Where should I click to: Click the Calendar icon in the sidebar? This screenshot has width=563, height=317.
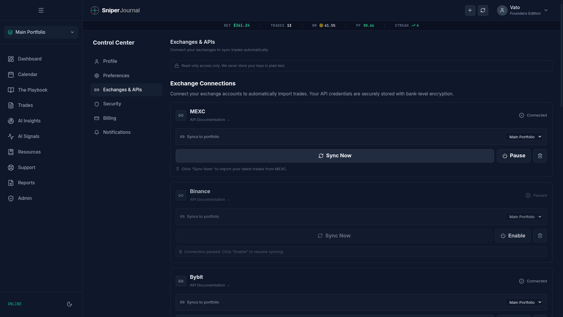pyautogui.click(x=11, y=75)
